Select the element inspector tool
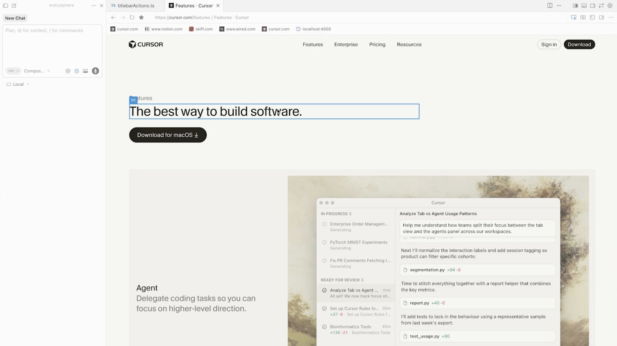617x346 pixels. (x=574, y=17)
